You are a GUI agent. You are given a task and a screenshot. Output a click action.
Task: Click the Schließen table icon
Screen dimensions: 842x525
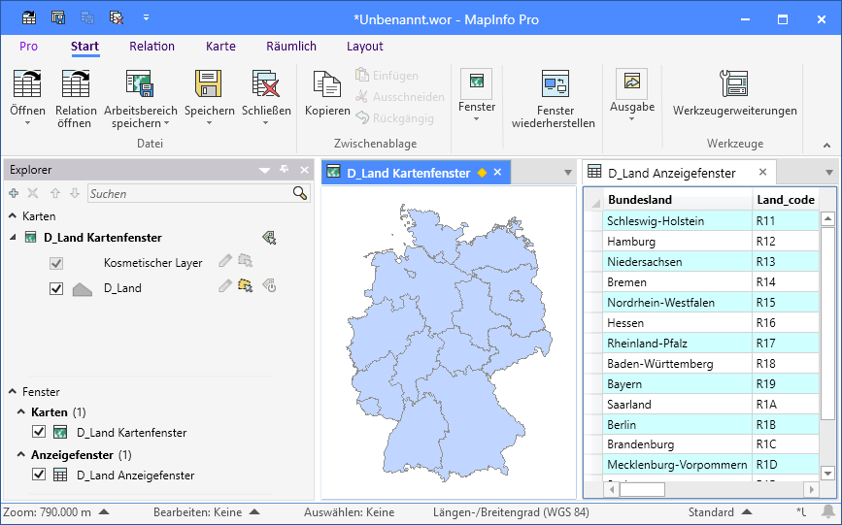coord(266,83)
